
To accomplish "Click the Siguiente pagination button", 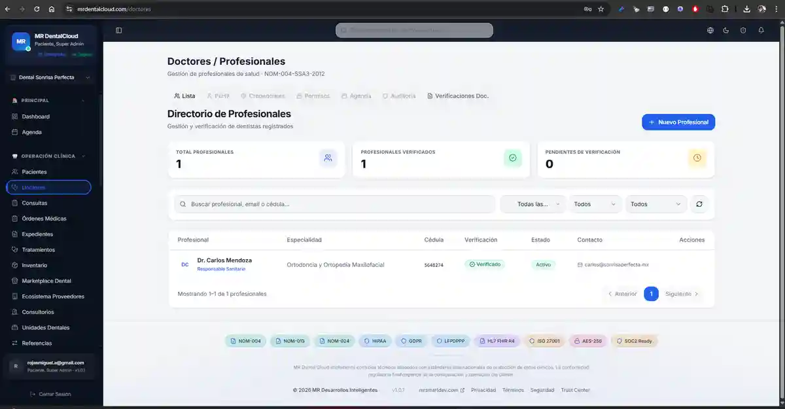I will pos(682,294).
